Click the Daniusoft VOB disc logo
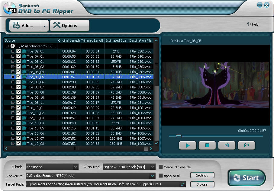This screenshot has height=191, width=274. [10, 8]
